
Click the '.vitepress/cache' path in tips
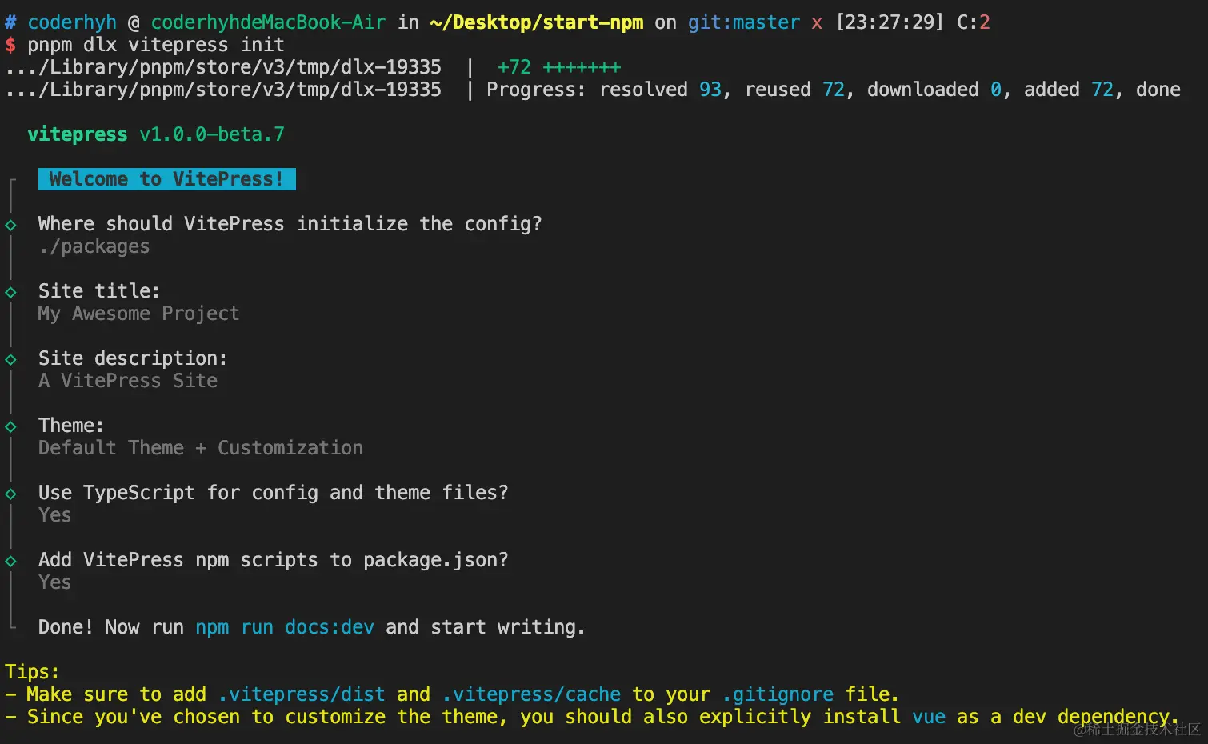[531, 694]
